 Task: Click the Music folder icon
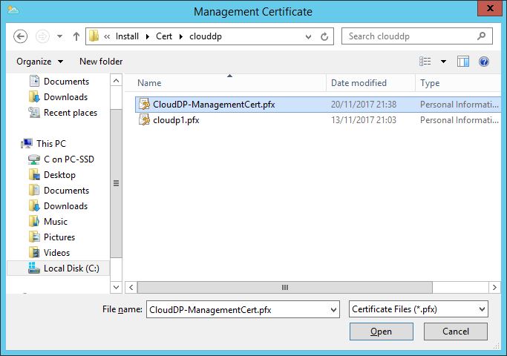(x=34, y=221)
